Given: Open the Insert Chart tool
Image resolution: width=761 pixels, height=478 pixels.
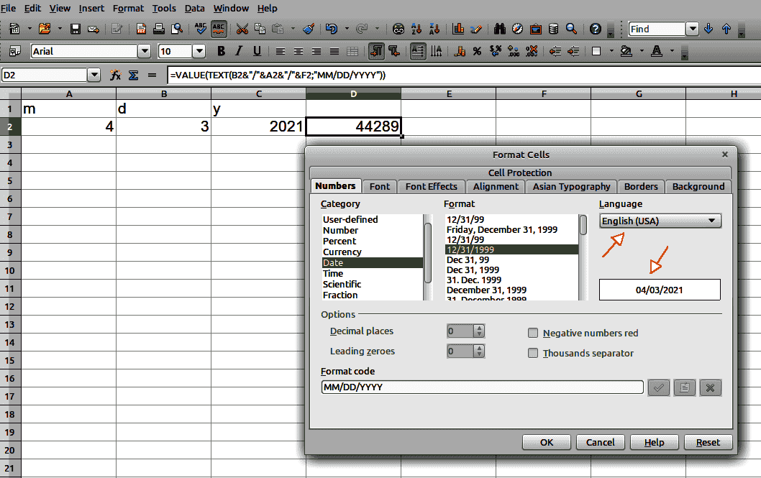Looking at the screenshot, I should click(x=457, y=29).
